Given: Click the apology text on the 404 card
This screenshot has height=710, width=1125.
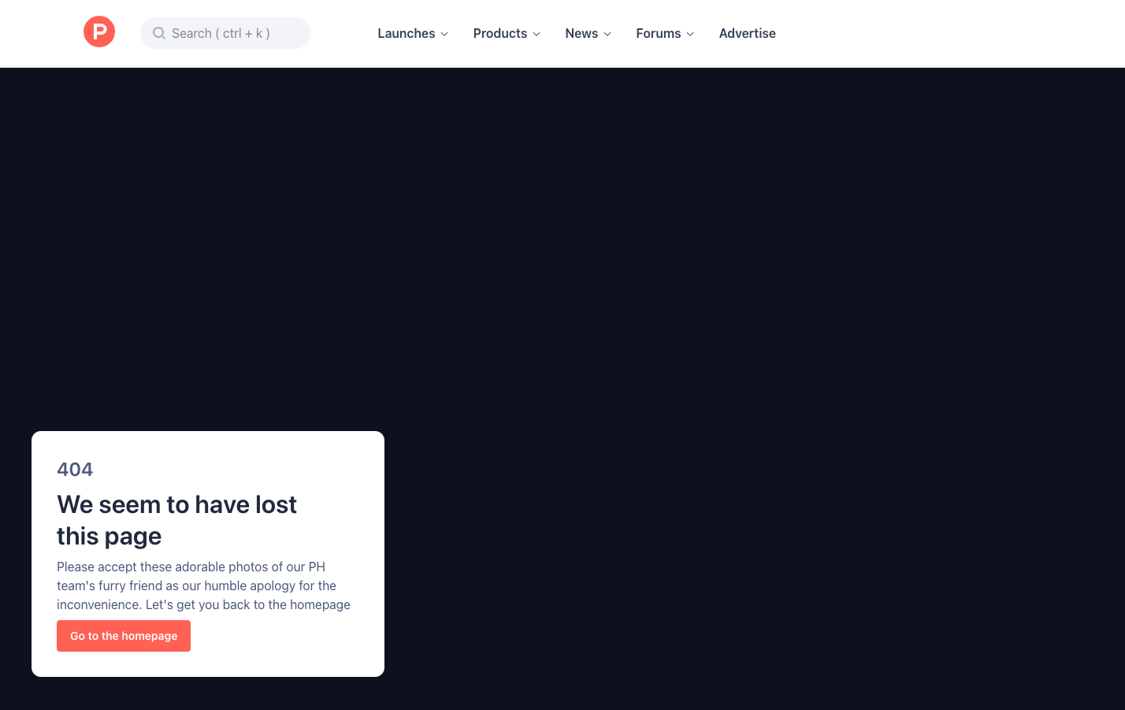Looking at the screenshot, I should [203, 585].
